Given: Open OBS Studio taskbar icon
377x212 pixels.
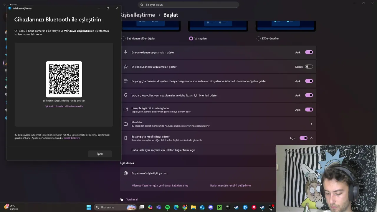Looking at the screenshot, I should pos(271,207).
